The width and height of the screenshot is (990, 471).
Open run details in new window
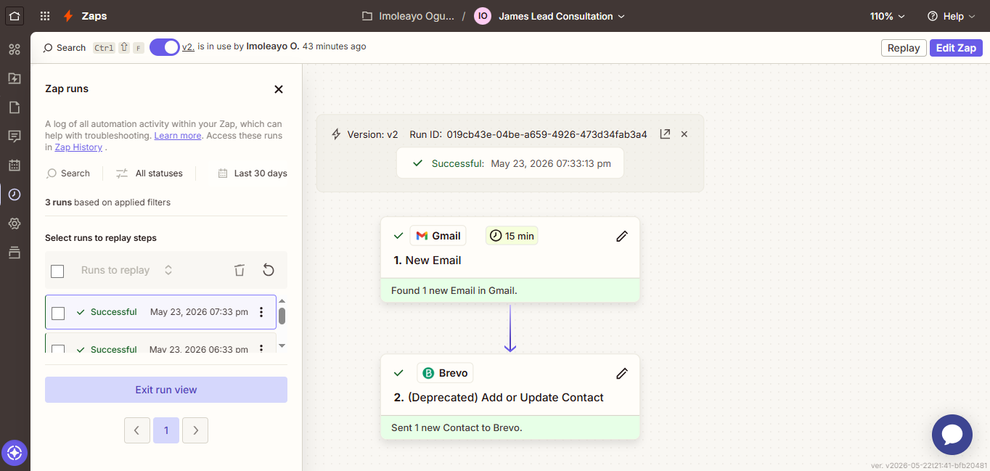665,134
